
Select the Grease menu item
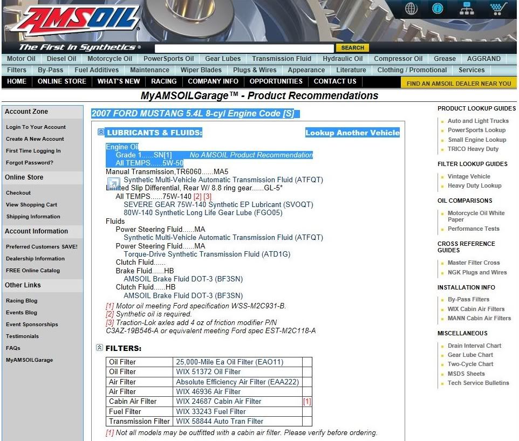click(445, 59)
